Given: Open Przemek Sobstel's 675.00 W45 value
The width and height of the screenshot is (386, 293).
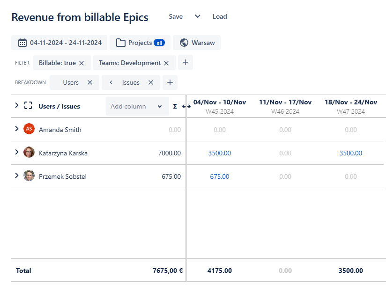Looking at the screenshot, I should click(220, 176).
